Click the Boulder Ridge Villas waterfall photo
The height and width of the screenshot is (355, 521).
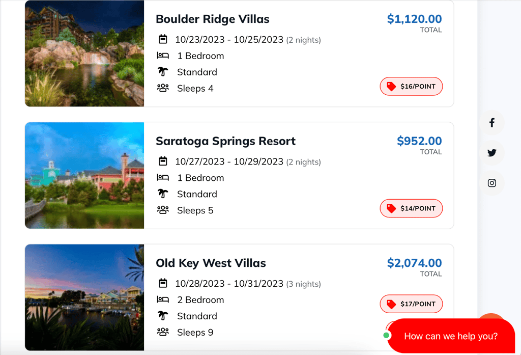[84, 53]
